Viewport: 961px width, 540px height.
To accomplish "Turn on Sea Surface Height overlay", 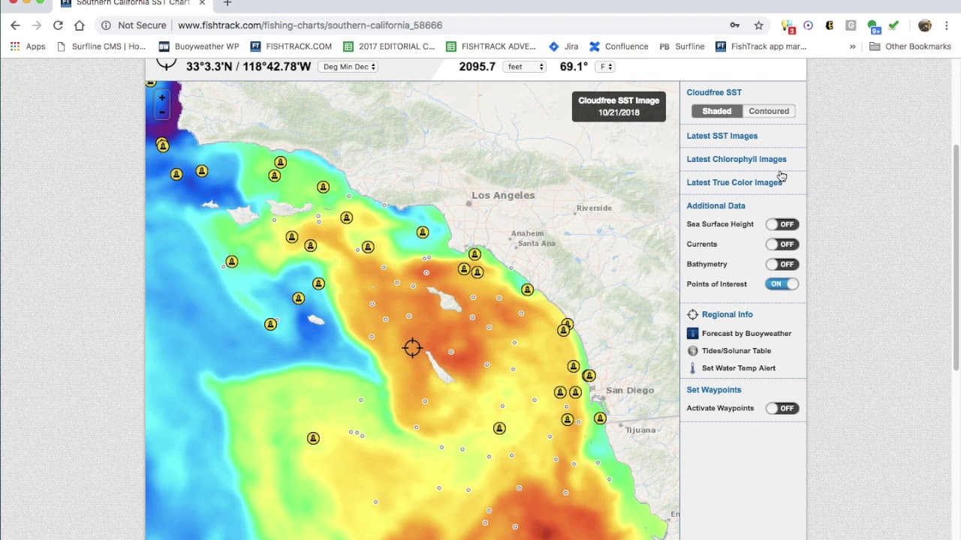I will tap(782, 224).
